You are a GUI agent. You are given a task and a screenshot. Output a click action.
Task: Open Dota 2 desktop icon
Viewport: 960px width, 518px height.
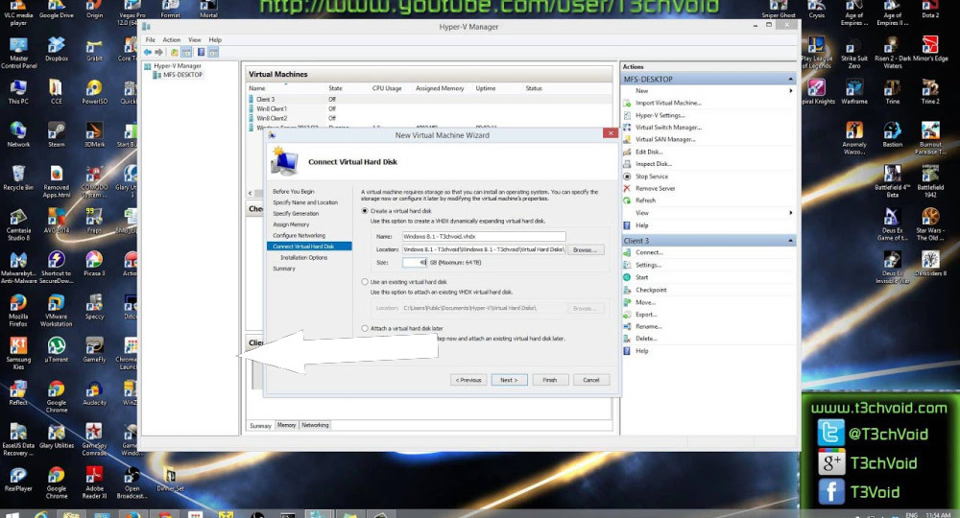point(930,10)
